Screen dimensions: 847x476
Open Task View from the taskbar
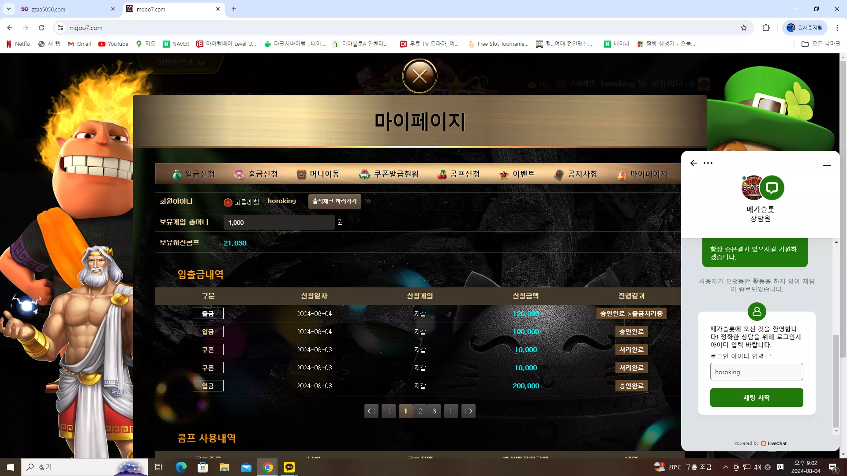(x=159, y=467)
